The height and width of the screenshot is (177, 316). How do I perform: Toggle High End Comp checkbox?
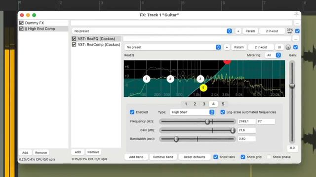pos(21,29)
